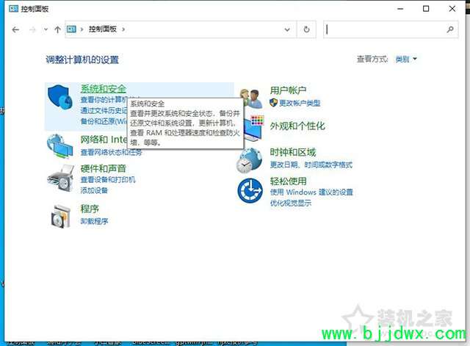Open the Clock and Region globe clock icon
The height and width of the screenshot is (346, 470).
(x=249, y=160)
